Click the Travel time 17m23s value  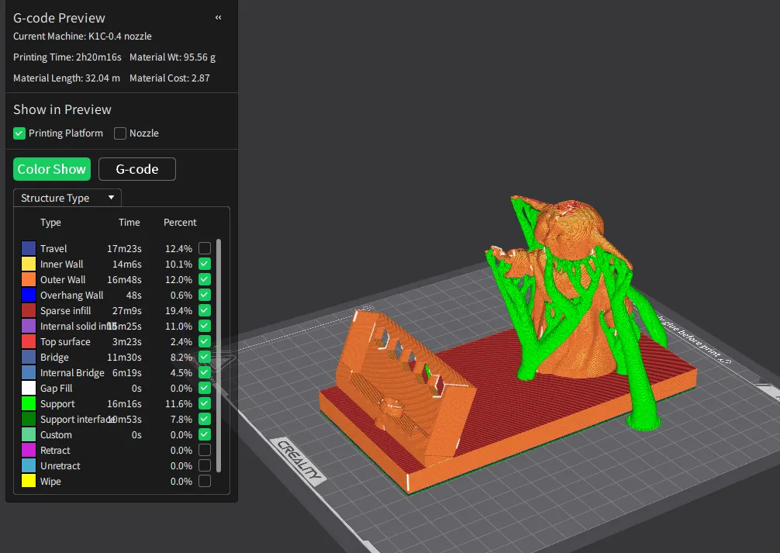click(124, 248)
